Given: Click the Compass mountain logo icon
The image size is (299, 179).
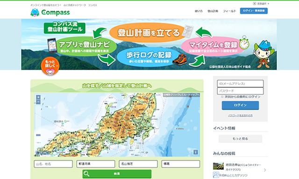Looking at the screenshot, I should [x=35, y=13].
